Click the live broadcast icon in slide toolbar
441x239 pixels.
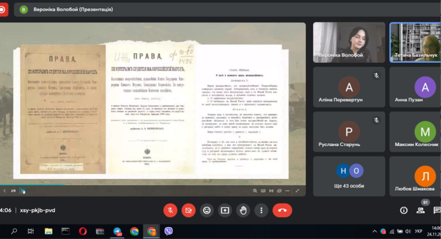[271, 191]
